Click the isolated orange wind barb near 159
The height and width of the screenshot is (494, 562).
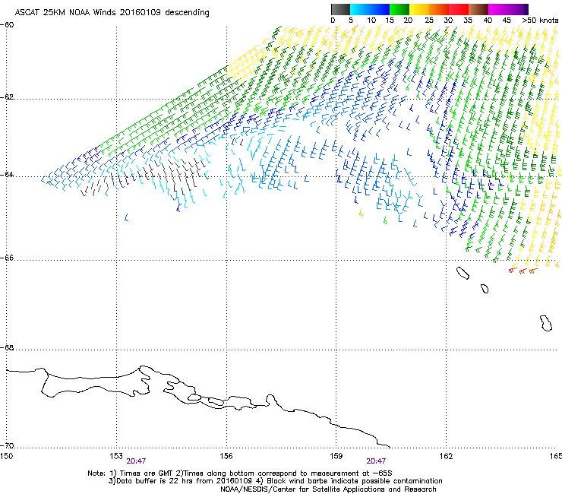pyautogui.click(x=362, y=214)
